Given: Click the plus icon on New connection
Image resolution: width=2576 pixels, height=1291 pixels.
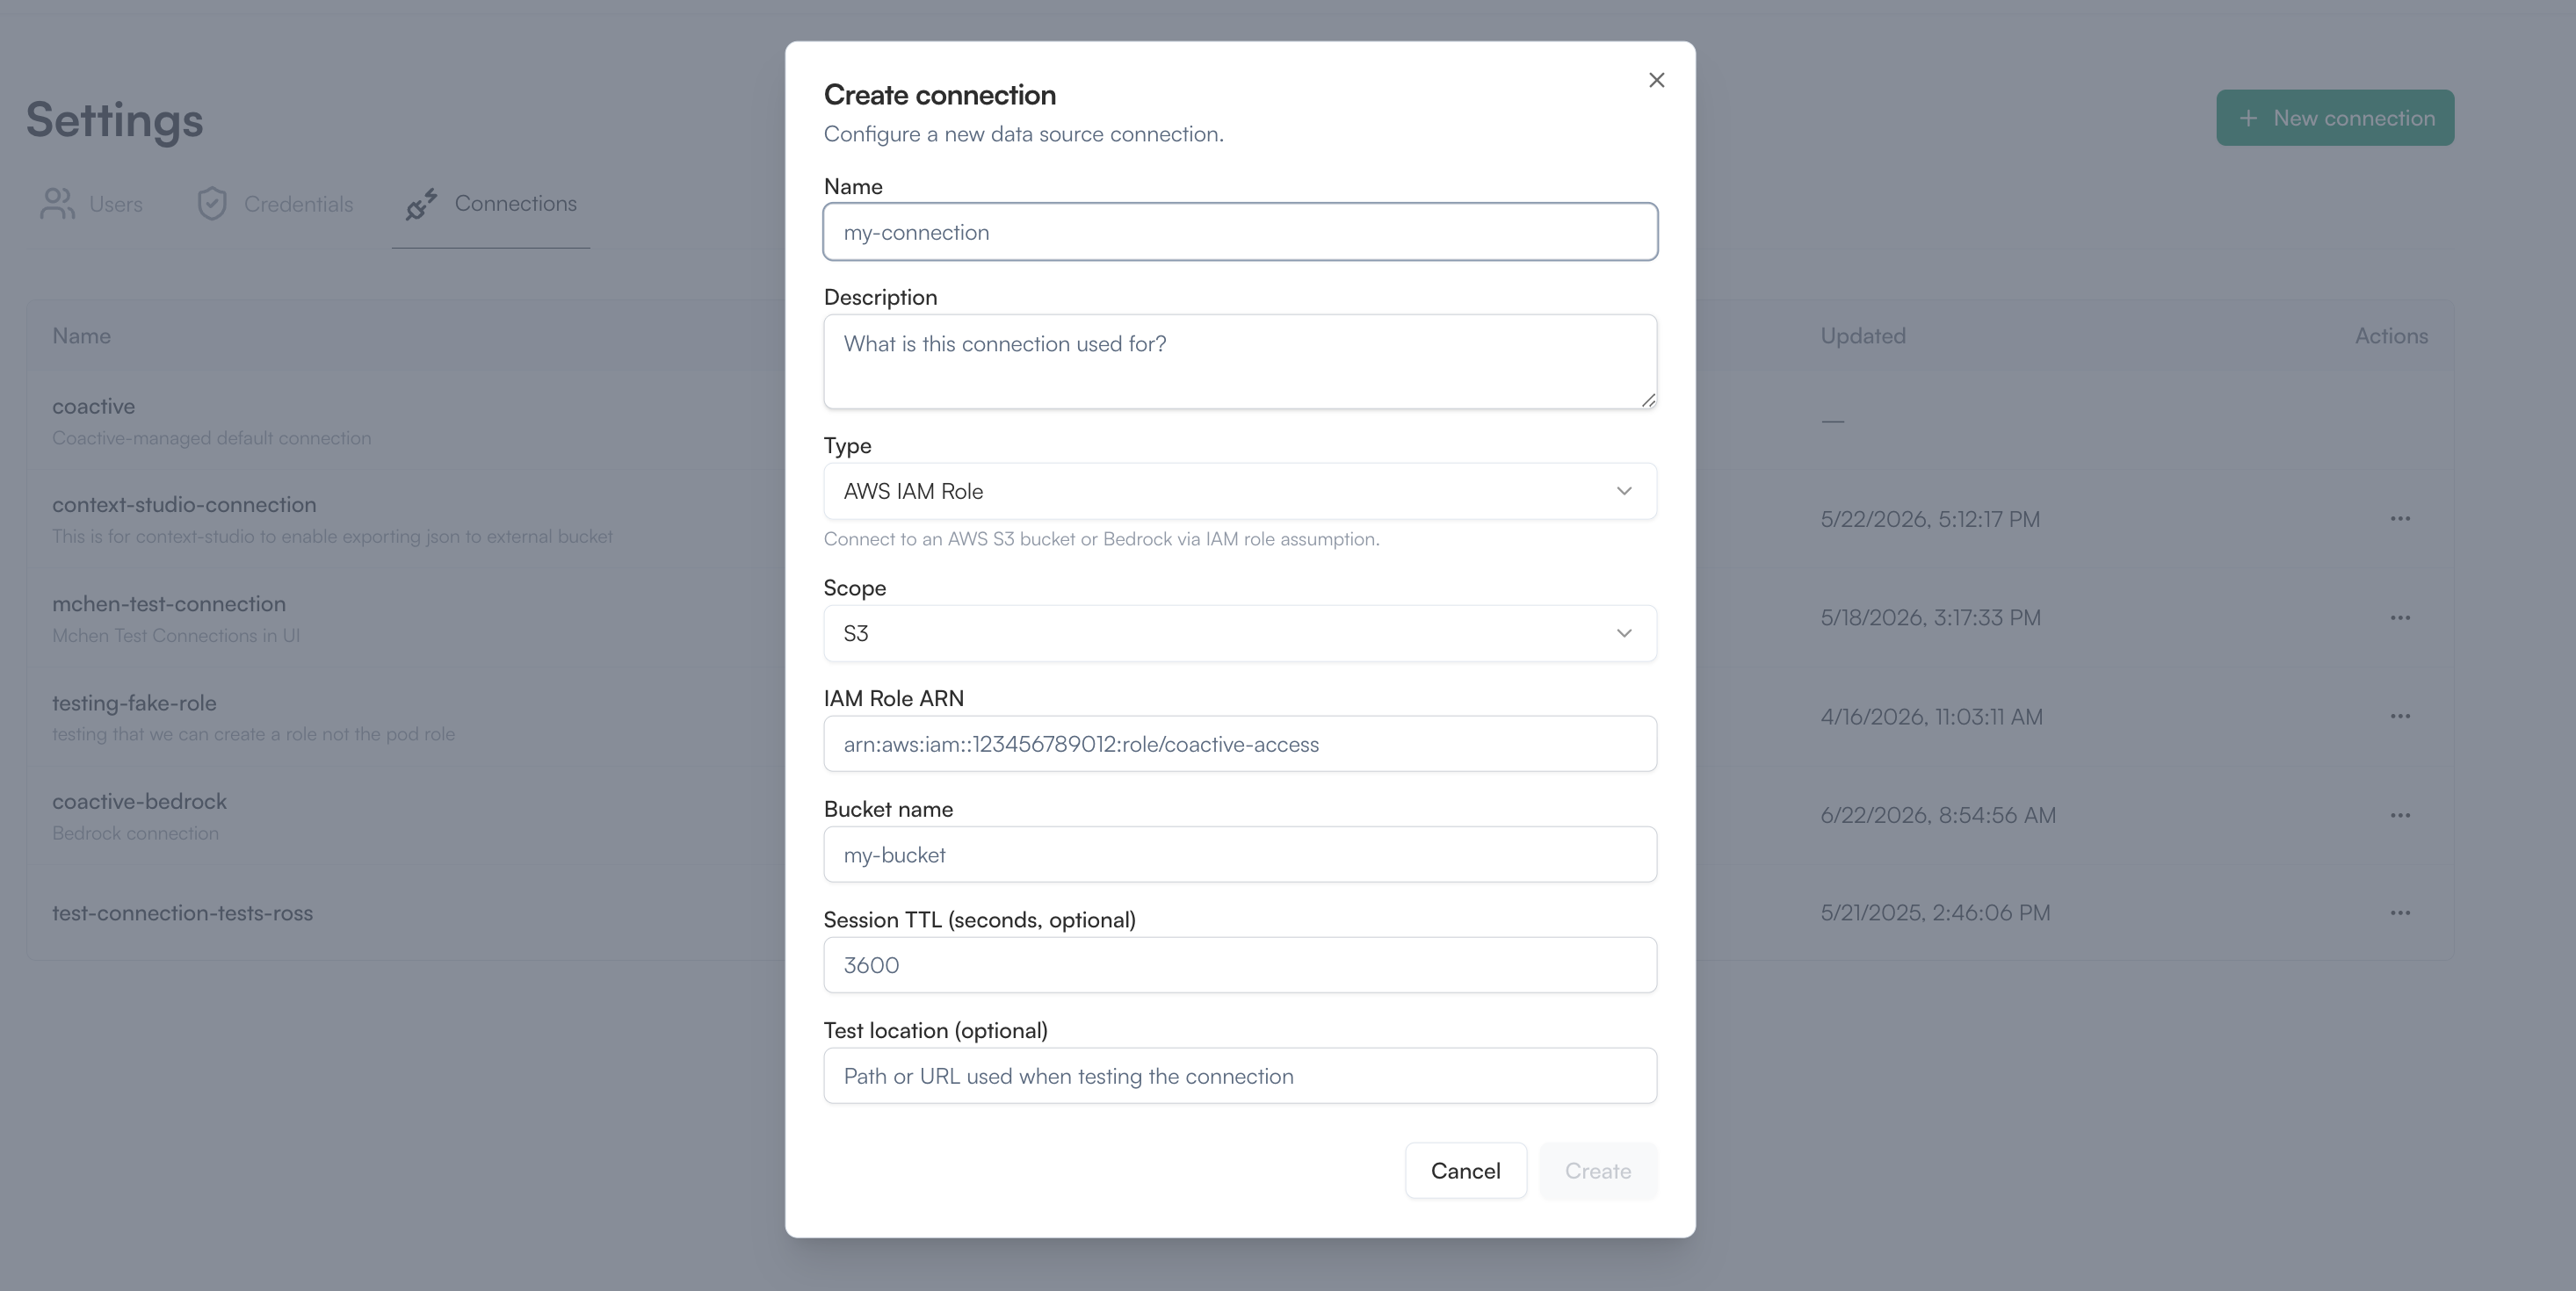Looking at the screenshot, I should [2248, 118].
